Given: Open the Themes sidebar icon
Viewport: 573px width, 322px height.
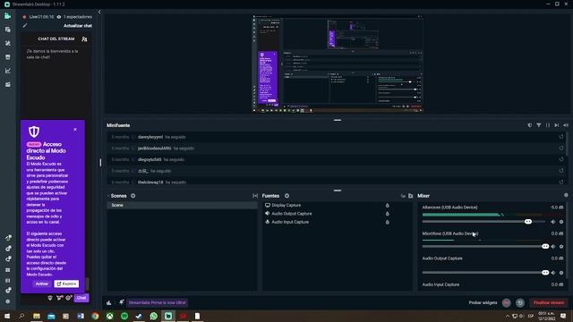Looking at the screenshot, I should (8, 43).
